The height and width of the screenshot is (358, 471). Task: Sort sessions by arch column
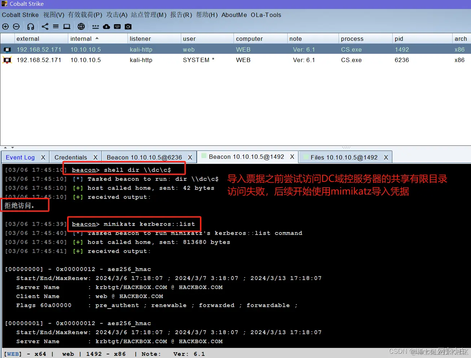tap(461, 39)
